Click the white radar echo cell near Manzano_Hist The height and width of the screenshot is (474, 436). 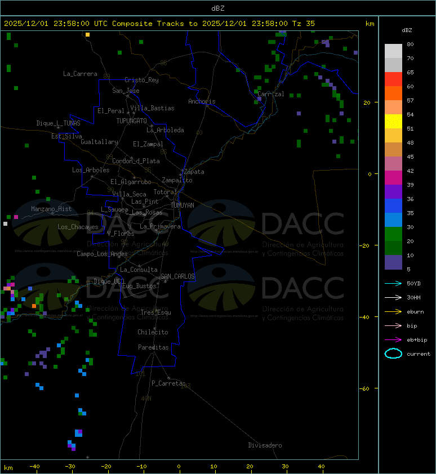click(x=5, y=223)
